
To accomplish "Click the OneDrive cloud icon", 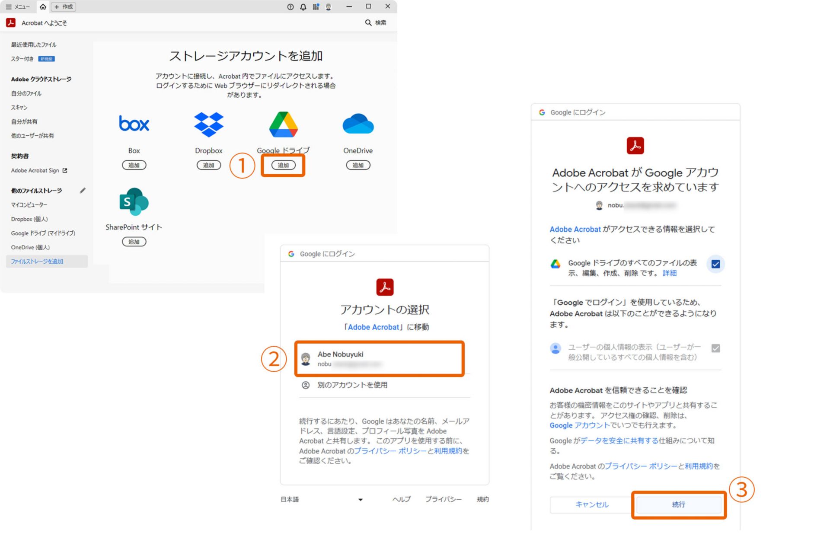I will point(358,124).
